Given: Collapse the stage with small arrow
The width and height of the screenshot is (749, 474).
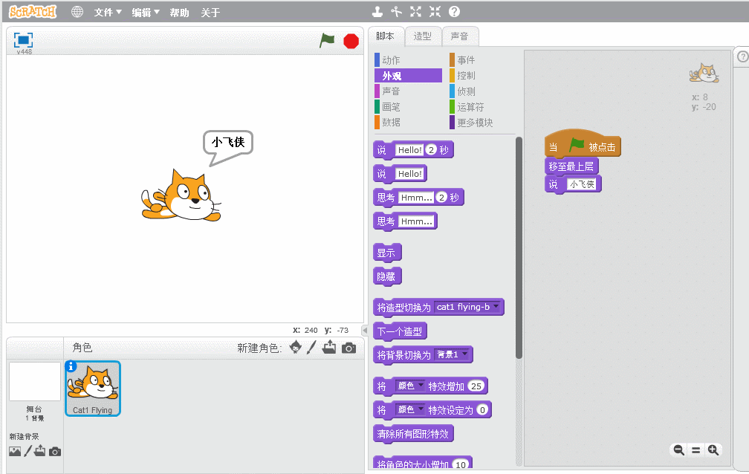Looking at the screenshot, I should pos(365,330).
